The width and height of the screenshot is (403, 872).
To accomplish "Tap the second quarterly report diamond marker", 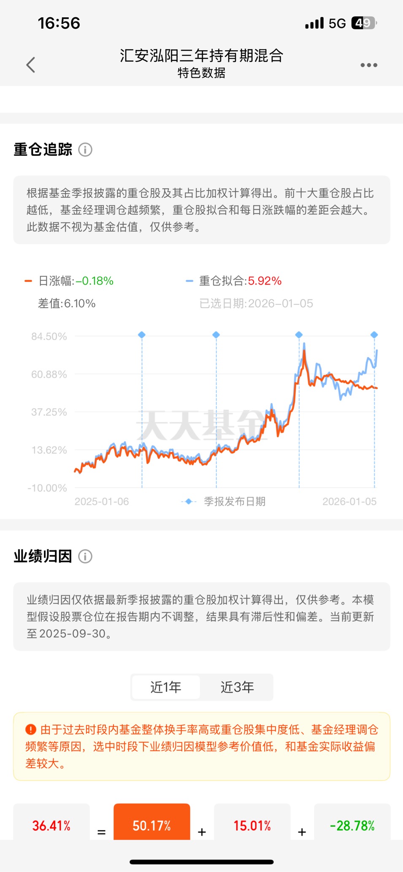I will [216, 335].
